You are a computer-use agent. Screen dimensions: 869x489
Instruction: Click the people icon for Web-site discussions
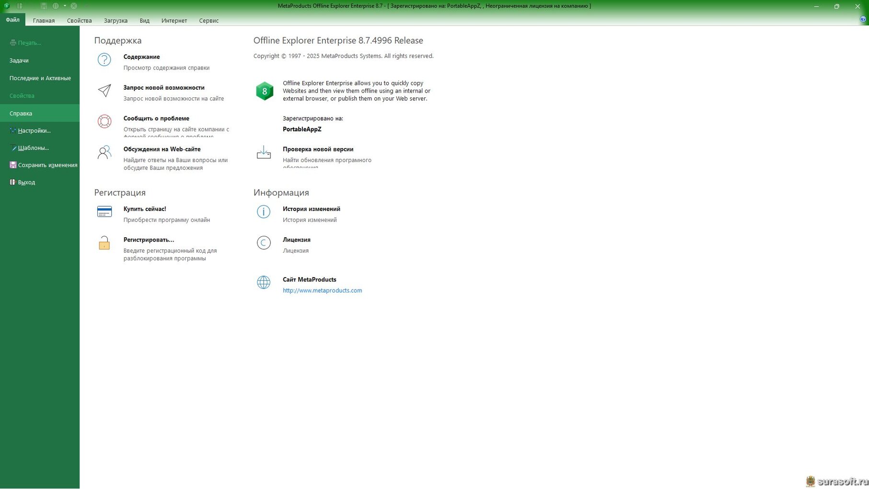[104, 152]
